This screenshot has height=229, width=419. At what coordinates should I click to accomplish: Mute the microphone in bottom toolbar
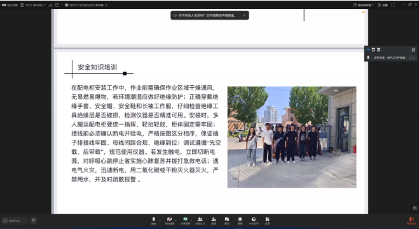[x=153, y=221]
